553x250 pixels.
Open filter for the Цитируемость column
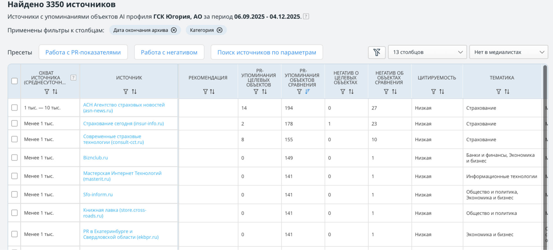pyautogui.click(x=433, y=92)
